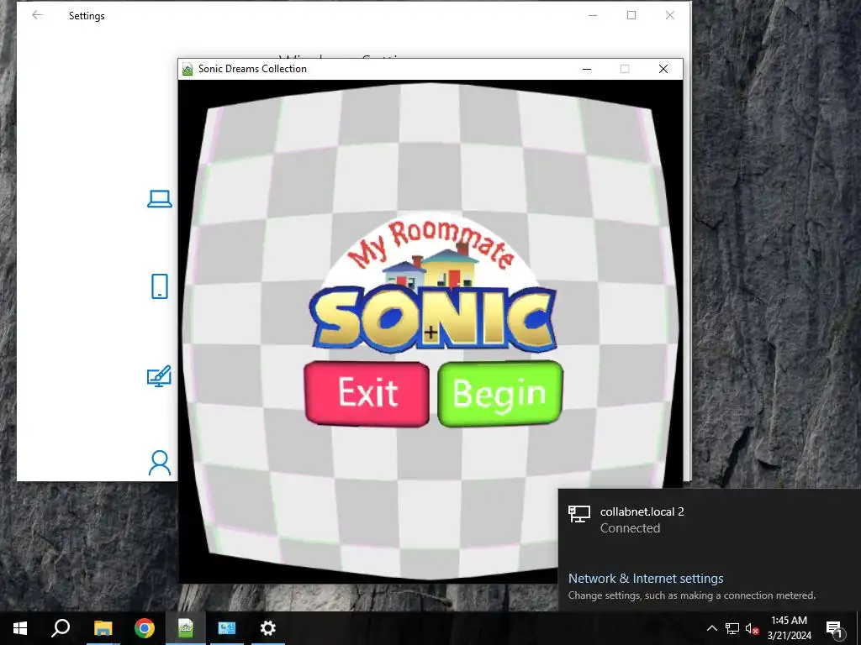
Task: Open taskbar Search magnifier
Action: (x=61, y=628)
